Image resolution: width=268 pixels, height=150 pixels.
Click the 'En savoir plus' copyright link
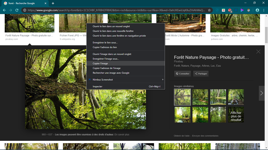pyautogui.click(x=122, y=135)
